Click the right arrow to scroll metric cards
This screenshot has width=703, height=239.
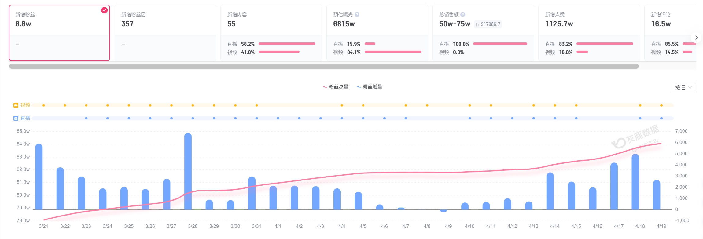pos(696,37)
